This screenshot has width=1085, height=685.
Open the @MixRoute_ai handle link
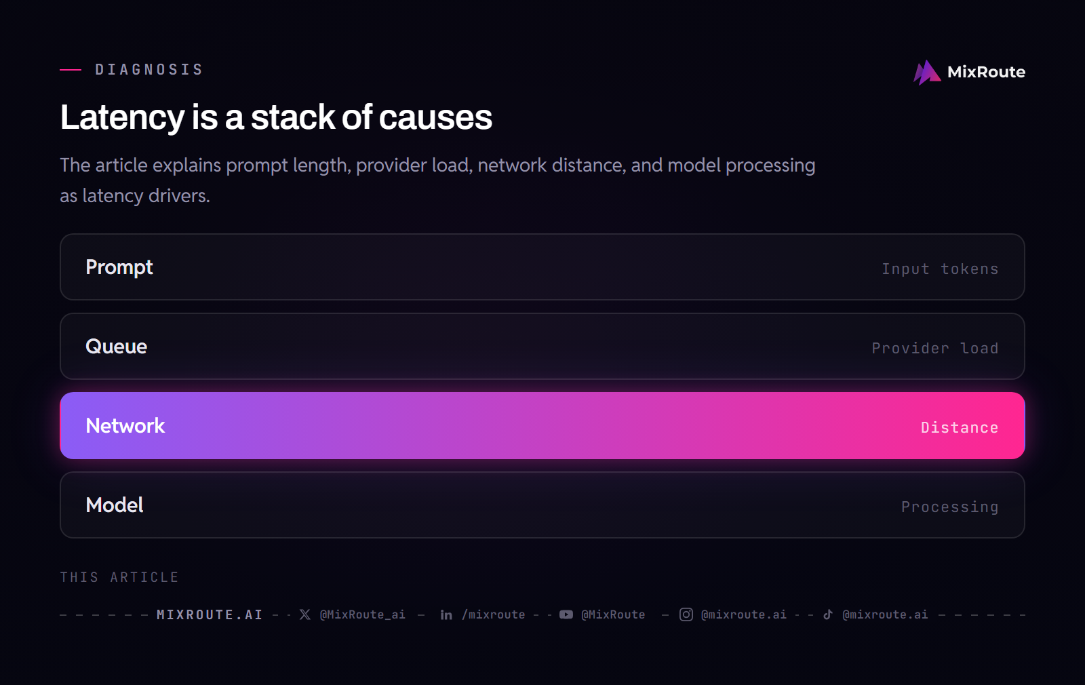[363, 614]
